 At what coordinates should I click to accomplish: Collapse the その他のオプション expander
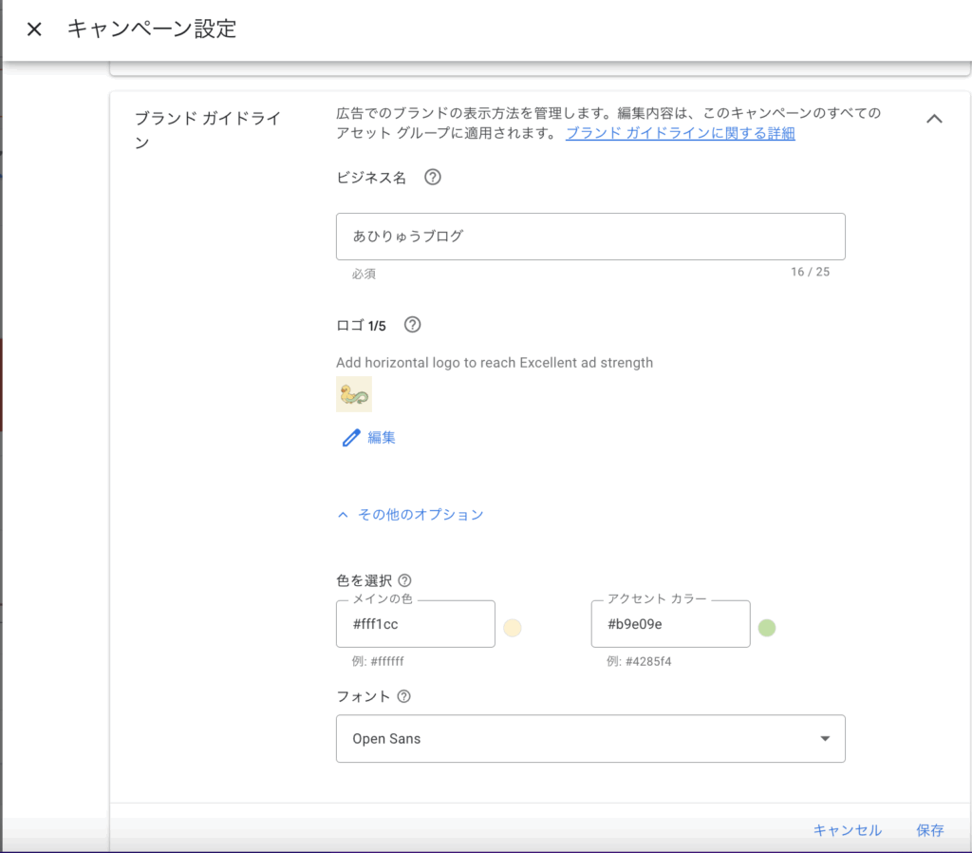(x=411, y=515)
